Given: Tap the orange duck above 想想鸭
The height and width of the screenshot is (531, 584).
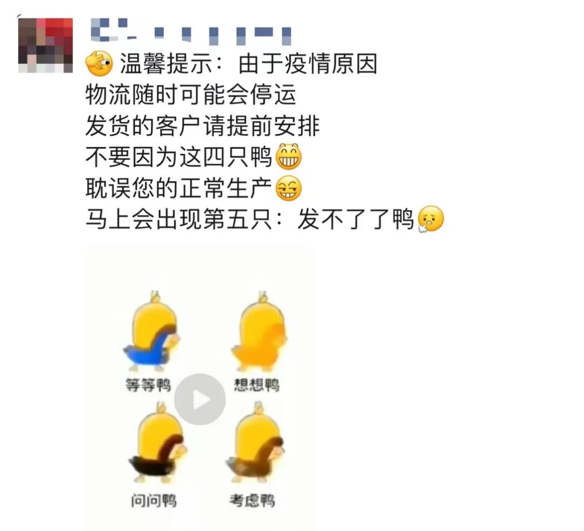Looking at the screenshot, I should click(x=260, y=331).
